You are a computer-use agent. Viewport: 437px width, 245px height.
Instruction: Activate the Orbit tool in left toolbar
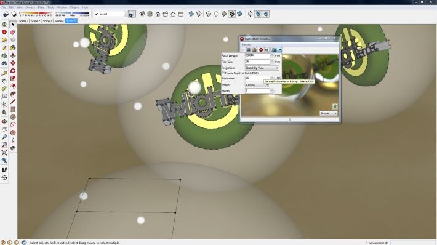click(4, 122)
